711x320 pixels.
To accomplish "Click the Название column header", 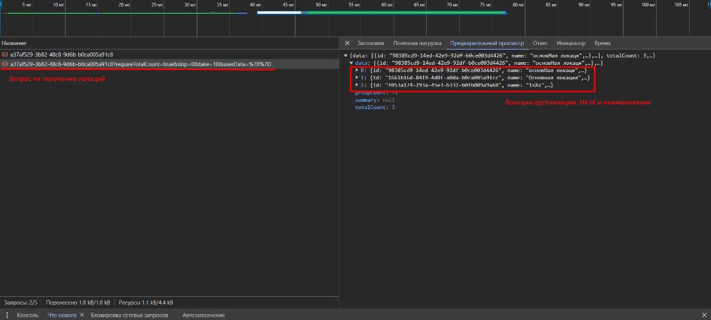I will point(14,43).
